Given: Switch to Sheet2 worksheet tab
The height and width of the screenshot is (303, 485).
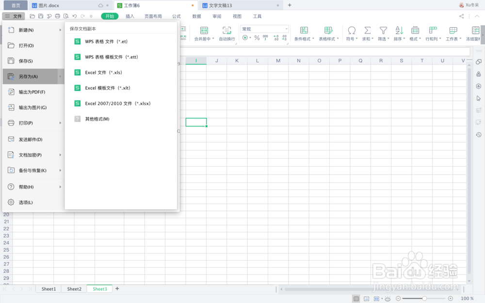Looking at the screenshot, I should pos(74,289).
